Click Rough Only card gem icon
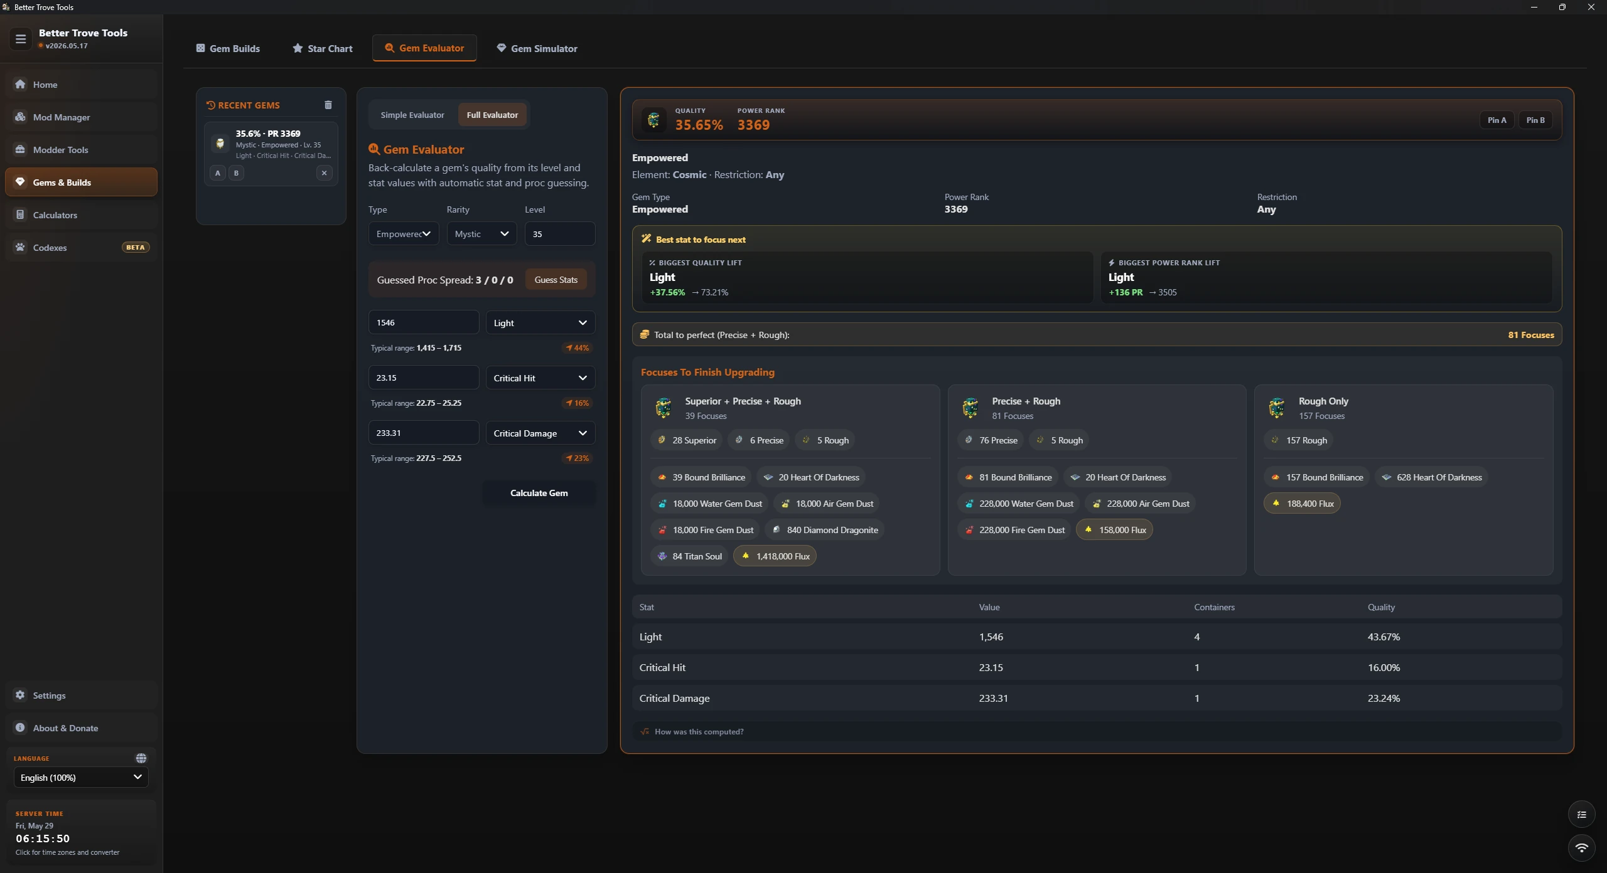The image size is (1607, 873). coord(1277,408)
